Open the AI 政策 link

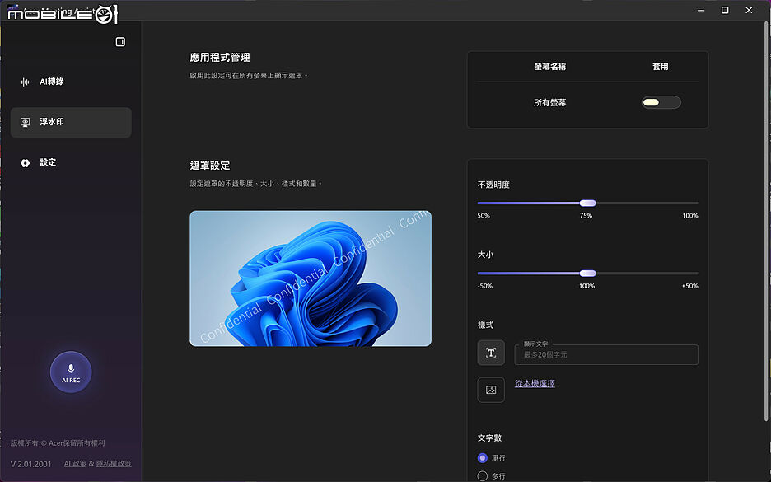75,463
